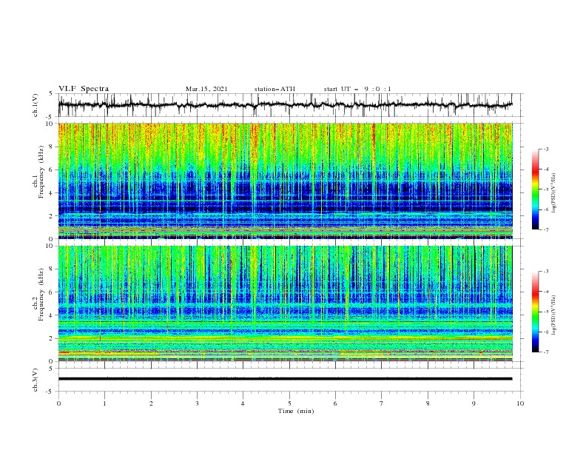Screen dimensions: 586x453
Task: Click the time axis tick label '10'
Action: pos(520,403)
